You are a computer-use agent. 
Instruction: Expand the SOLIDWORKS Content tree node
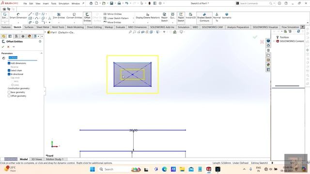tap(274, 41)
